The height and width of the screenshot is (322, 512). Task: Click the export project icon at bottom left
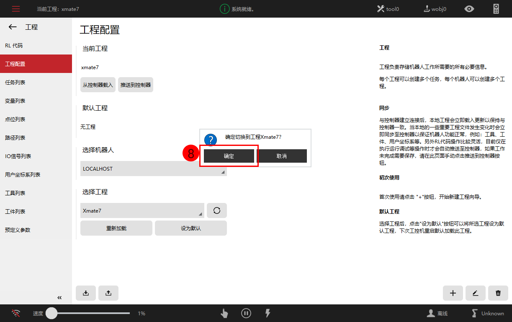click(108, 293)
